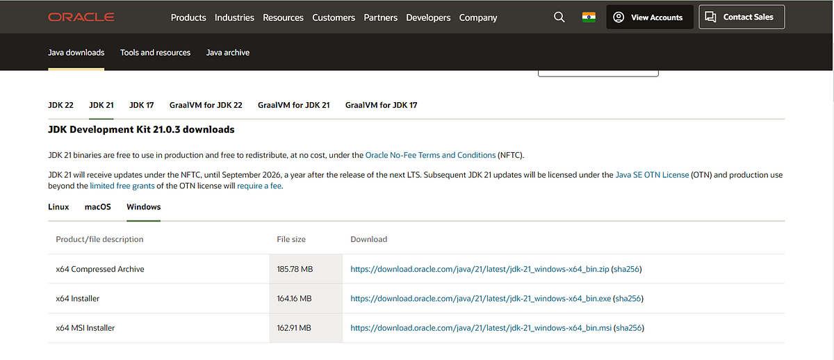Open GraalVM for JDK 21 tab
This screenshot has height=360, width=834.
click(293, 106)
